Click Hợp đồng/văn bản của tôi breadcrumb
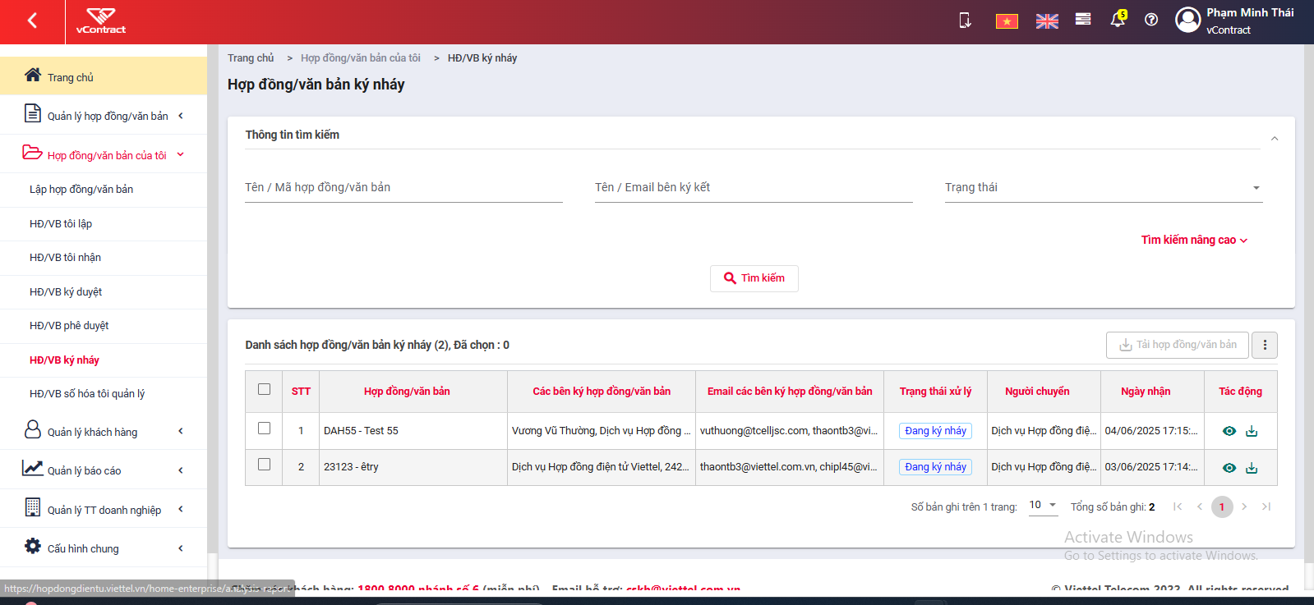Image resolution: width=1314 pixels, height=605 pixels. point(361,57)
